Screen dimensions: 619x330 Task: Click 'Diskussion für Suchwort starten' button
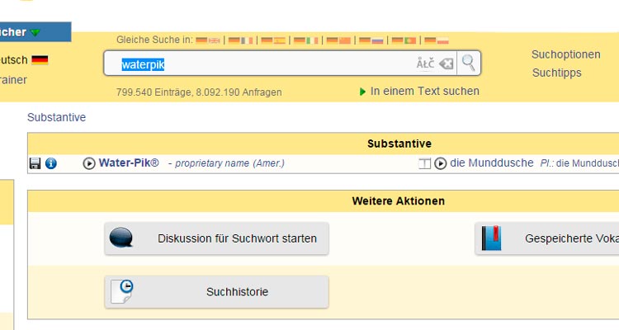[x=217, y=238]
